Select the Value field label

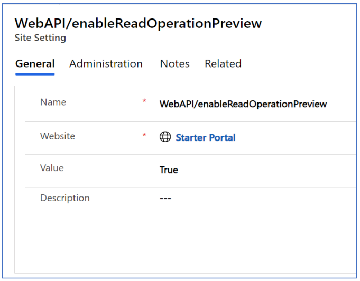(x=52, y=168)
